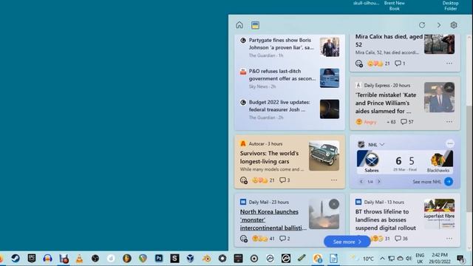473x266 pixels.
Task: Open comments on the North Korea card
Action: (x=285, y=239)
